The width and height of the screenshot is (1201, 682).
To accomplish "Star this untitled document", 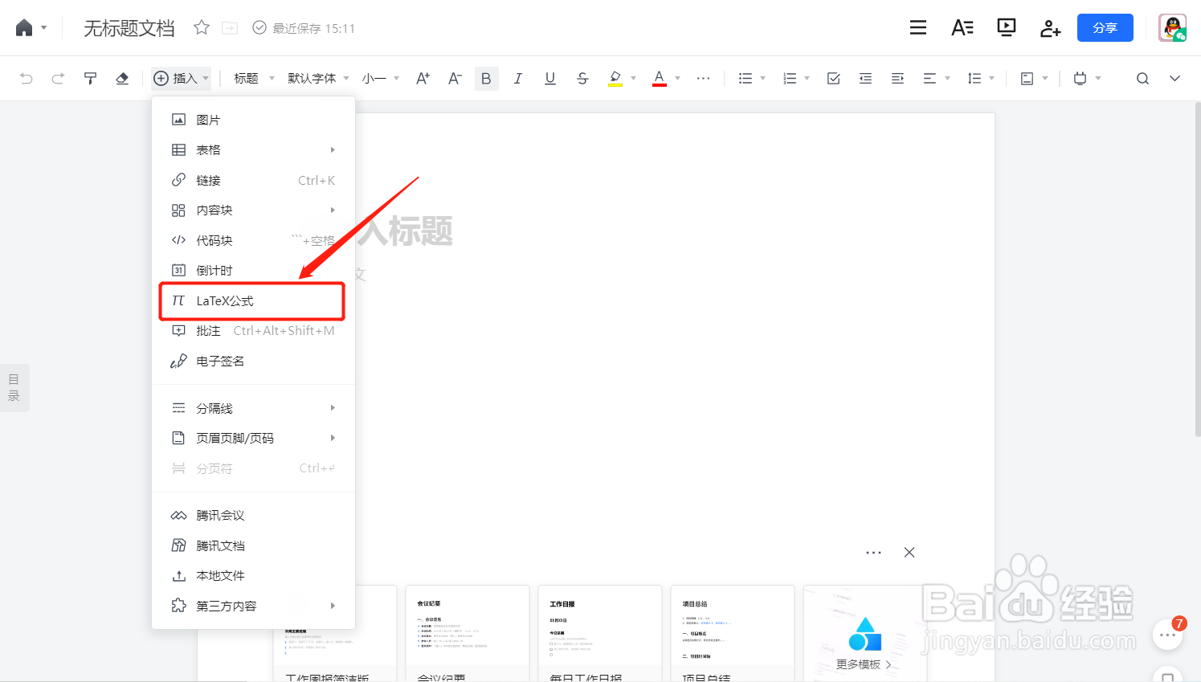I will 202,28.
